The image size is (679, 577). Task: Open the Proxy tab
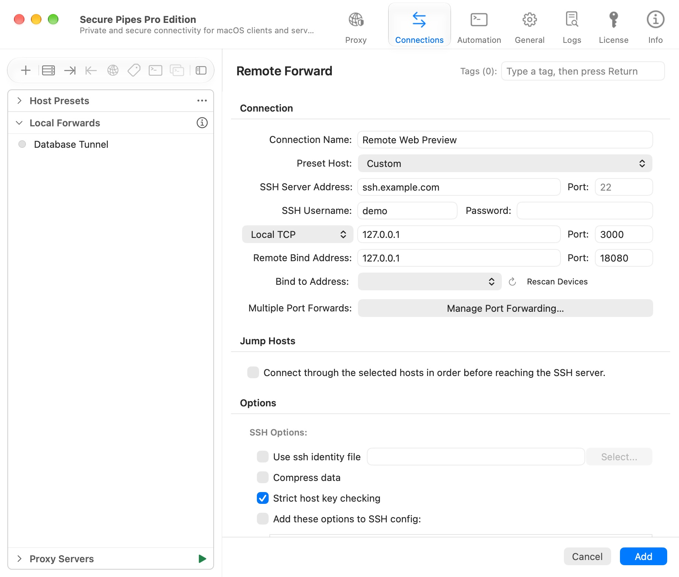(x=356, y=28)
